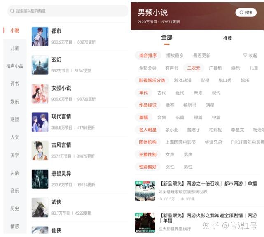
Task: Select the 畅销书 work tag filter
Action: (190, 105)
